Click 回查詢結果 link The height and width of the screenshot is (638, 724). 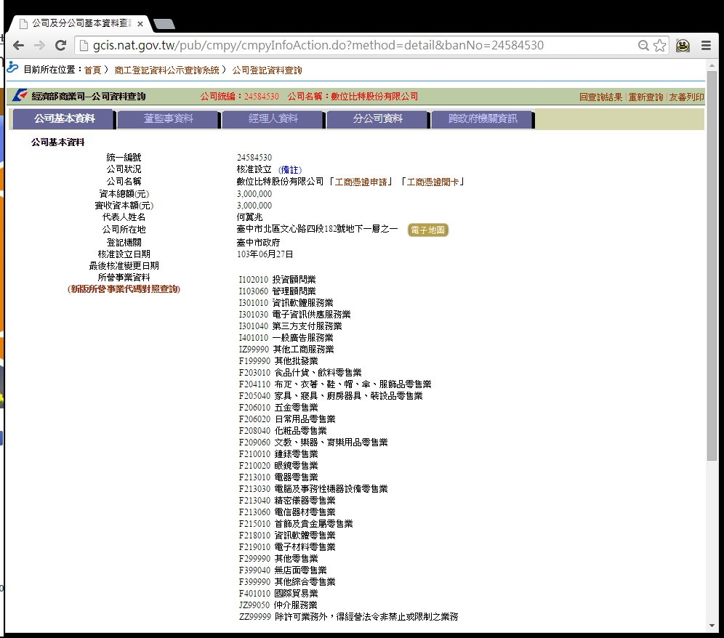(x=600, y=97)
